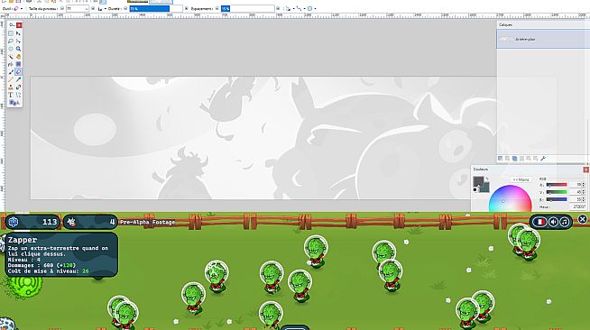This screenshot has height=330, width=590.
Task: Select the Text tool
Action: pos(11,95)
